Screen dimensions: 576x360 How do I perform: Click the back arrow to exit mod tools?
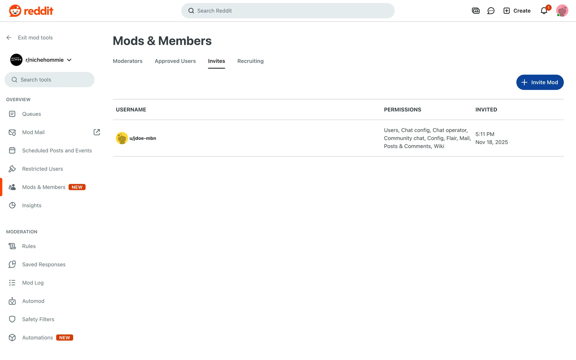9,37
